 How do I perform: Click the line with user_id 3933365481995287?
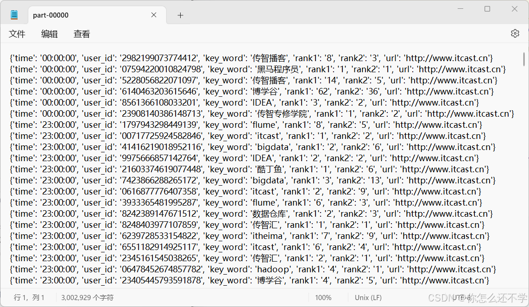(x=246, y=203)
